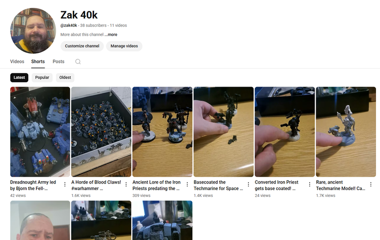This screenshot has width=380, height=240.
Task: Play the Basecoated Techmarine thumbnail
Action: pos(224,132)
